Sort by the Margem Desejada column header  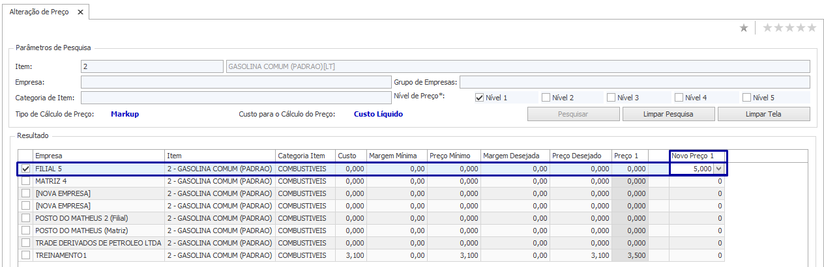click(x=515, y=156)
